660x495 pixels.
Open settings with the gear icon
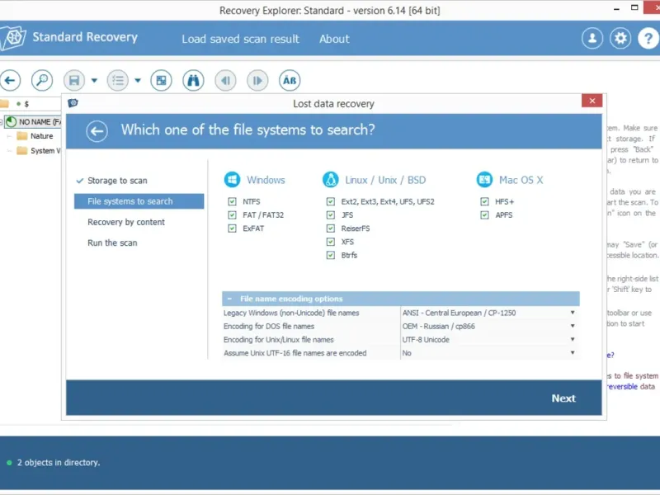[620, 38]
